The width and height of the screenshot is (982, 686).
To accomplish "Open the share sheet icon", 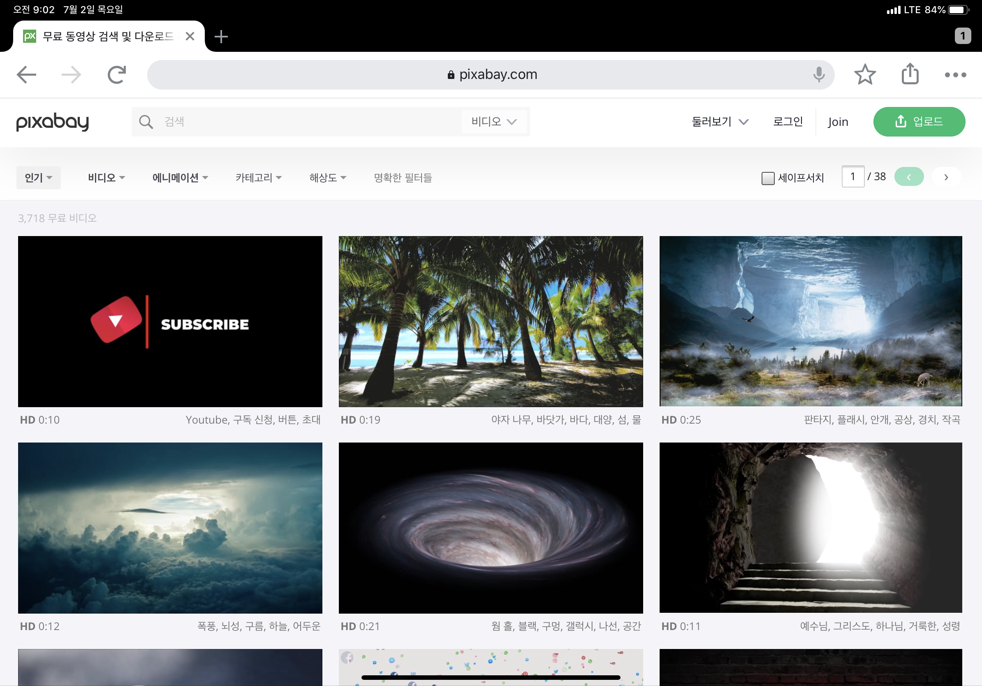I will click(910, 74).
